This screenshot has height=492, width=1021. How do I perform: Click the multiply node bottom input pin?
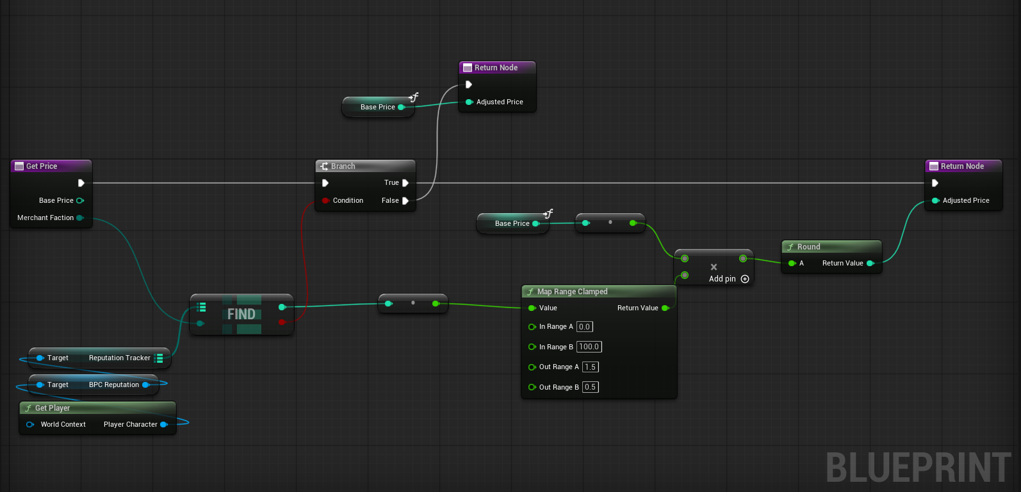click(x=685, y=275)
